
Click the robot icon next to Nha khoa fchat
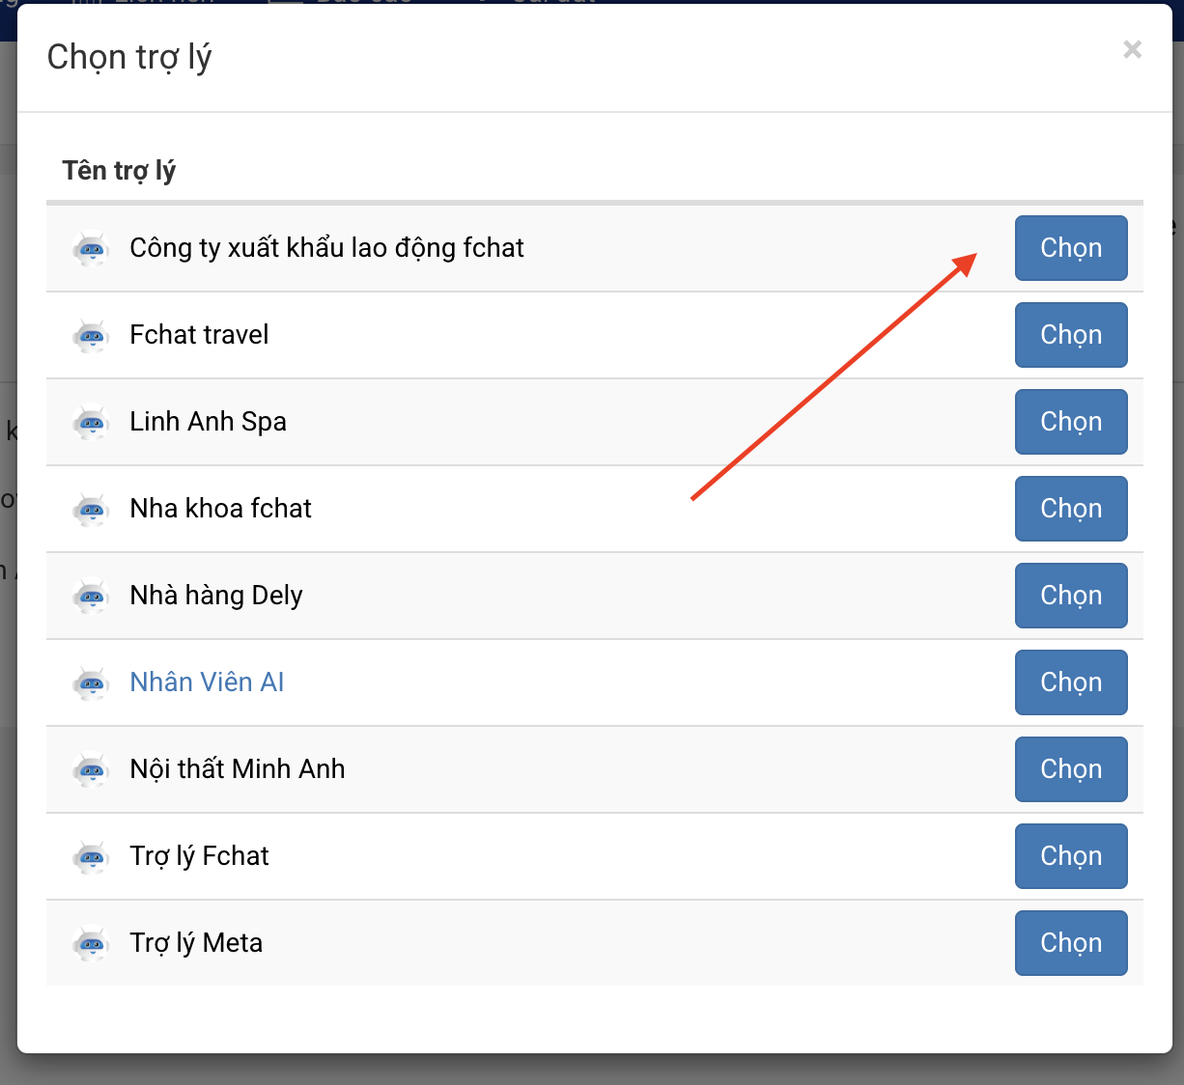point(92,510)
